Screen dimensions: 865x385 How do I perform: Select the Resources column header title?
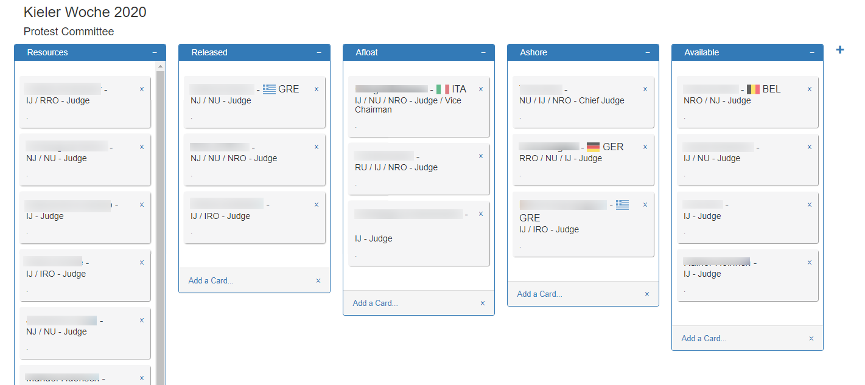tap(47, 52)
